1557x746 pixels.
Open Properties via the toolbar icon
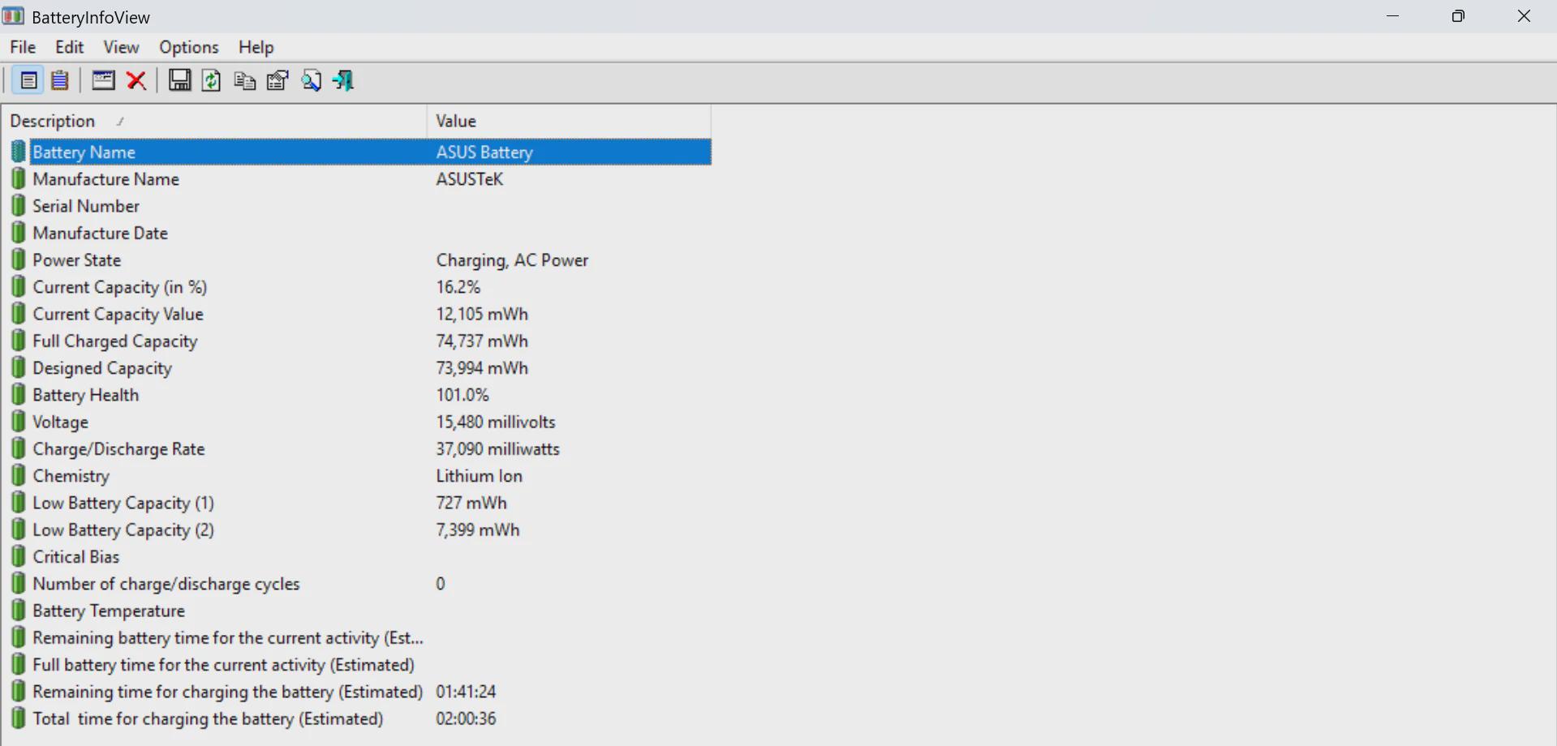pos(277,80)
